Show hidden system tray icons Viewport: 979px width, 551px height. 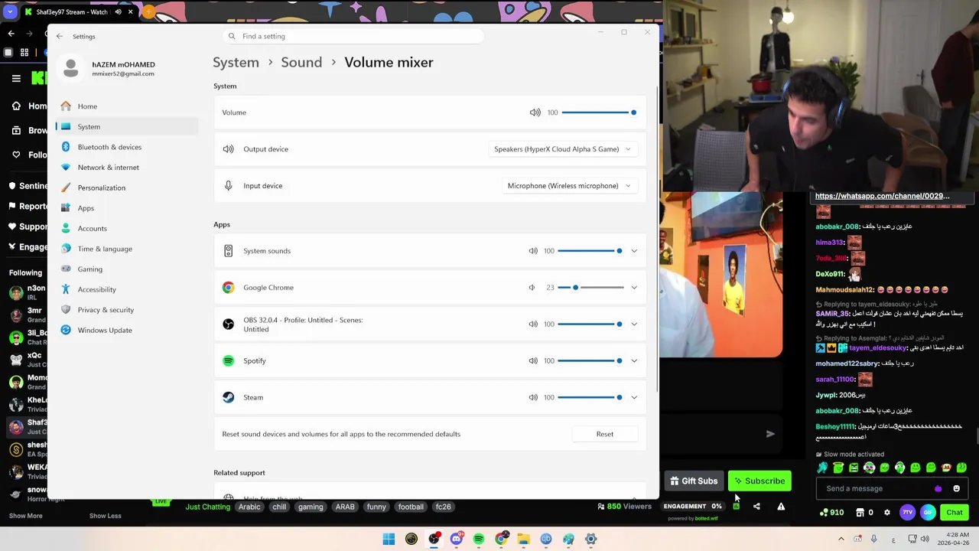click(x=841, y=539)
